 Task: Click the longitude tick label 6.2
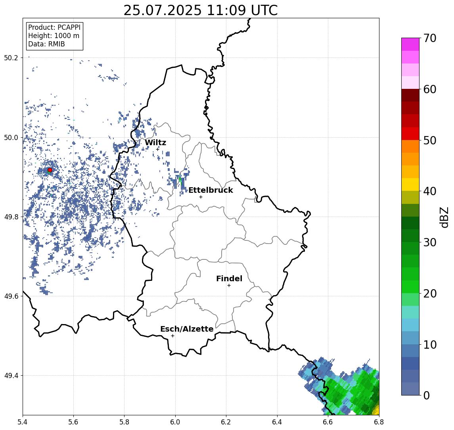tap(226, 422)
